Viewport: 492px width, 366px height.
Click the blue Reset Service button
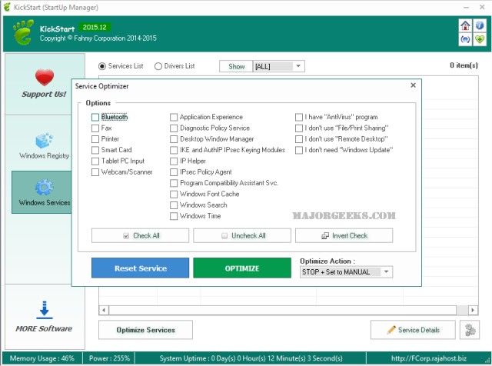pos(140,268)
